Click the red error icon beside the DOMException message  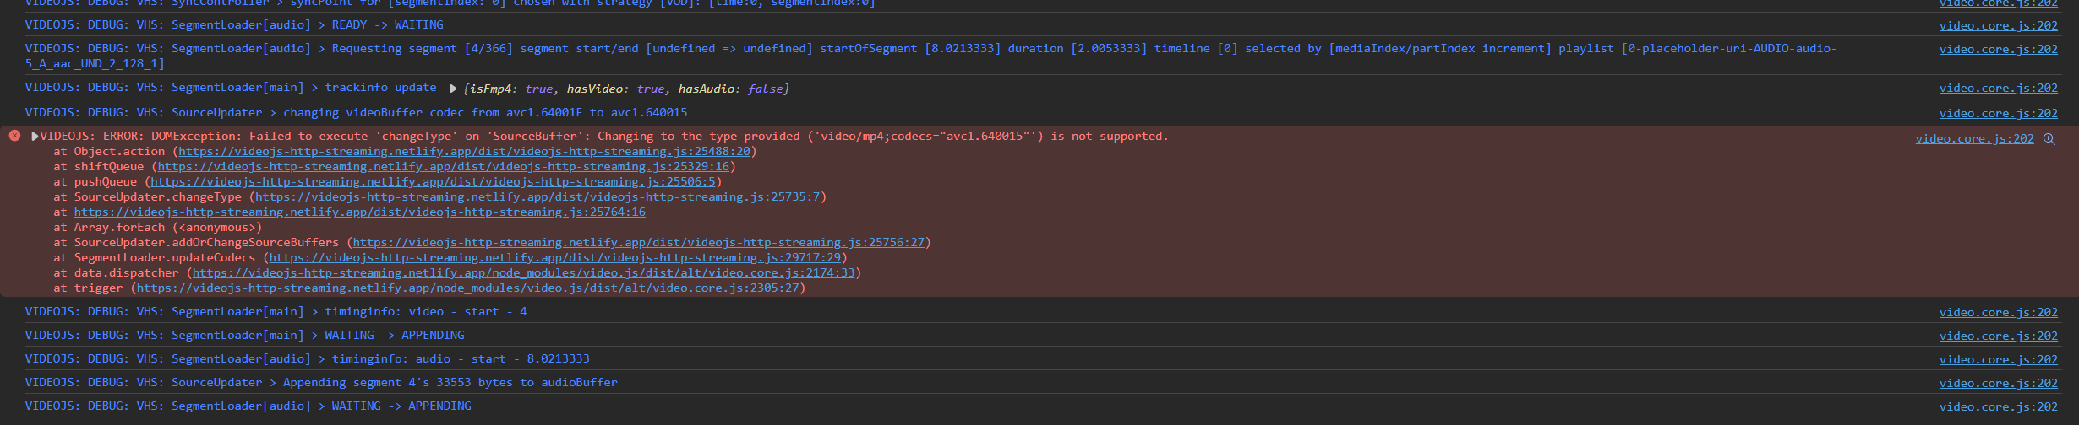click(x=14, y=136)
